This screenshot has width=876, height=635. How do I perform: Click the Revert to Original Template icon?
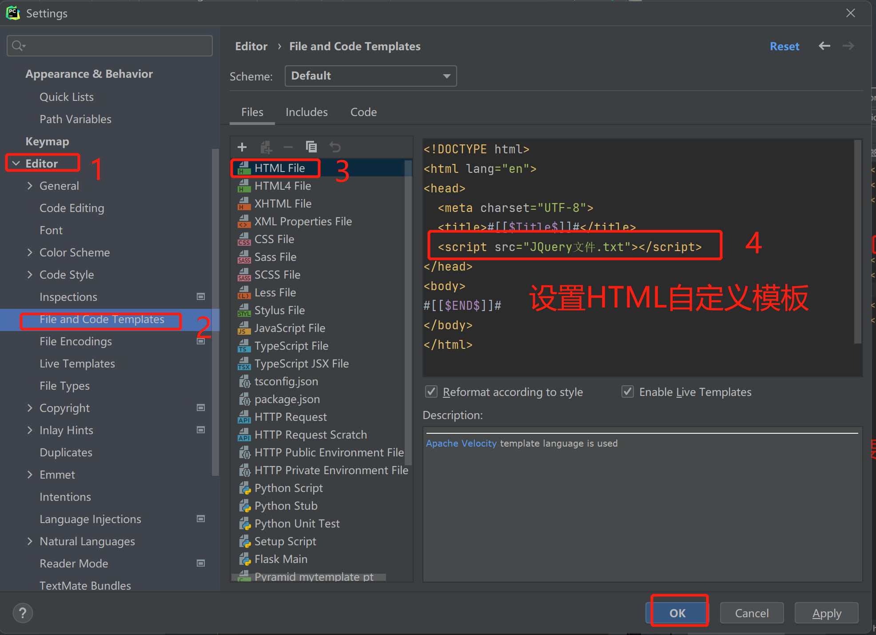(335, 147)
